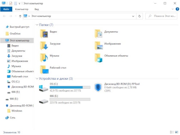The image size is (180, 135).
Task: Click the Back navigation arrow
Action: click(4, 16)
